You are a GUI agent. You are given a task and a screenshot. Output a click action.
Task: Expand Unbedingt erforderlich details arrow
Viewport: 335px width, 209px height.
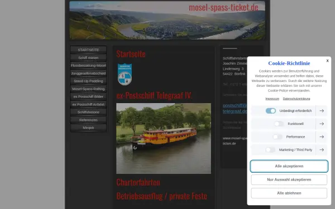point(322,111)
